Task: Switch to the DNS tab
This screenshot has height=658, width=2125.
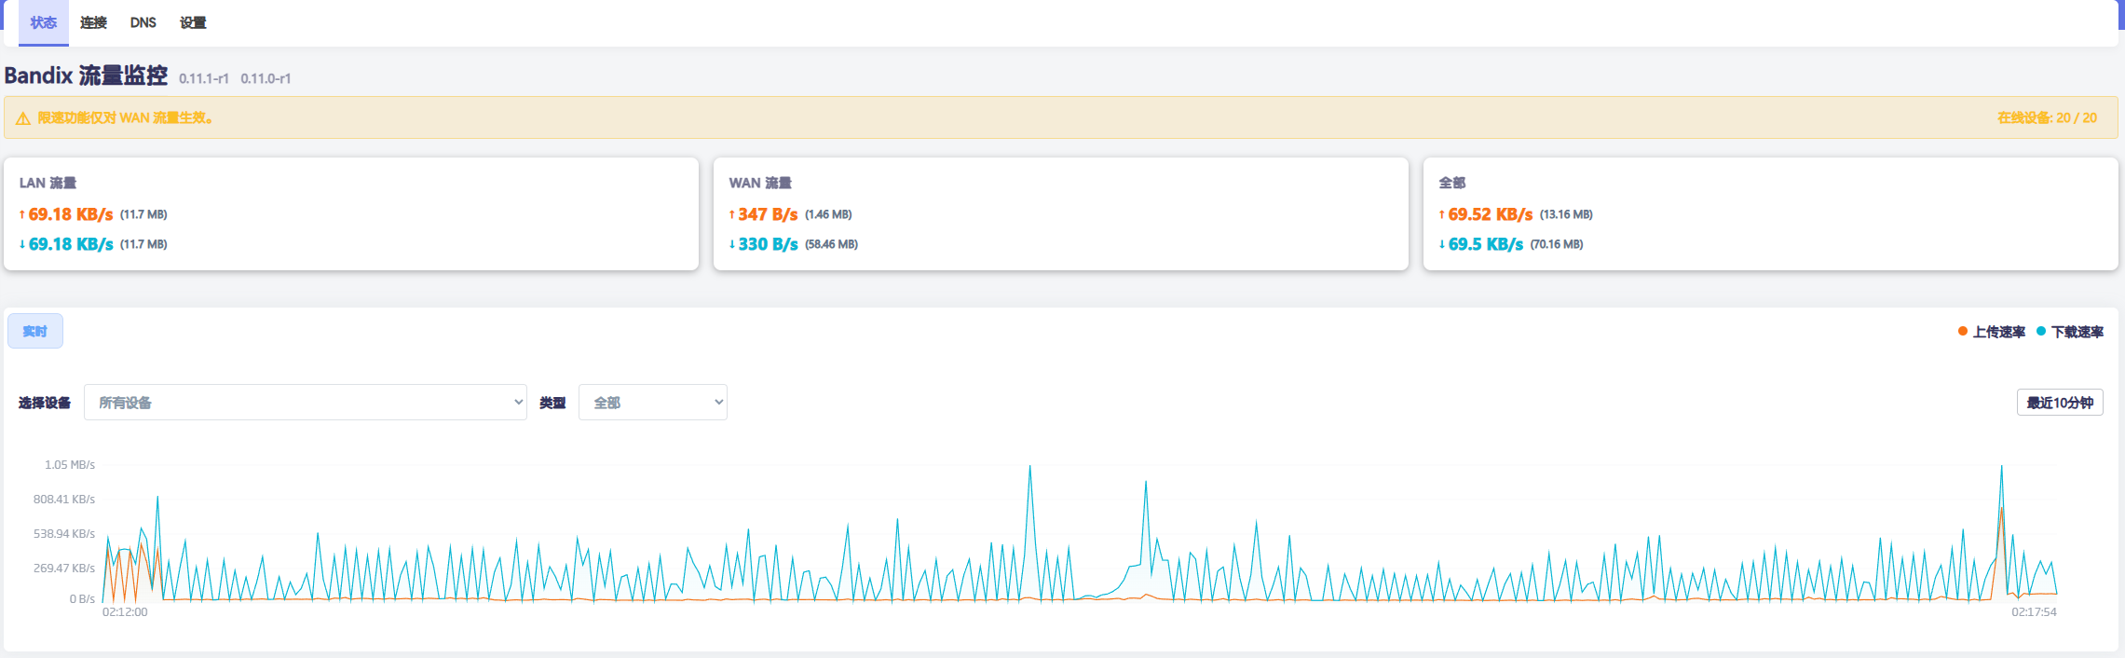Action: click(143, 22)
